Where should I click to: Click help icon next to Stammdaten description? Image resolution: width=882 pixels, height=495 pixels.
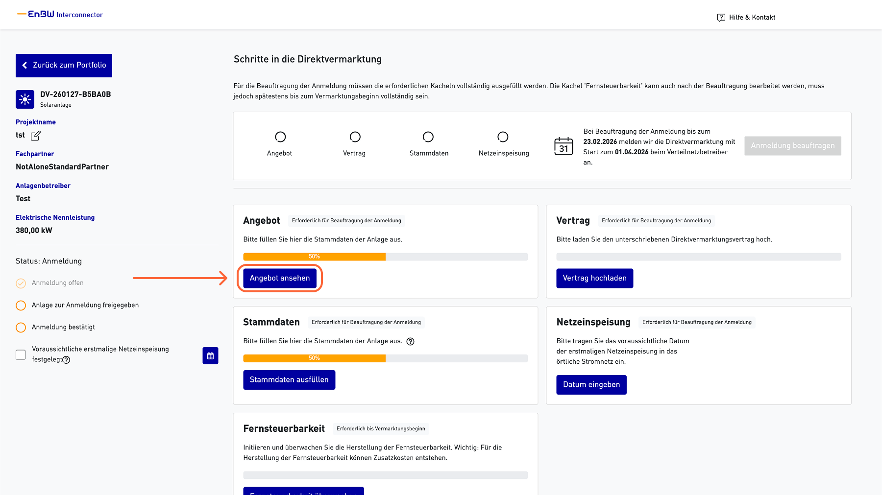(x=411, y=342)
